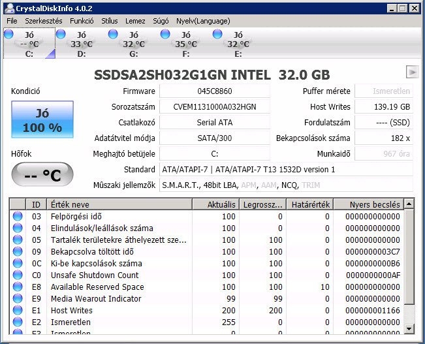Select the Felpörgési idő attribute name
Viewport: 425px width, 344px height.
(x=76, y=216)
